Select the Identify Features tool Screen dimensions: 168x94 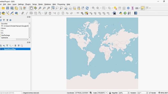(93, 8)
